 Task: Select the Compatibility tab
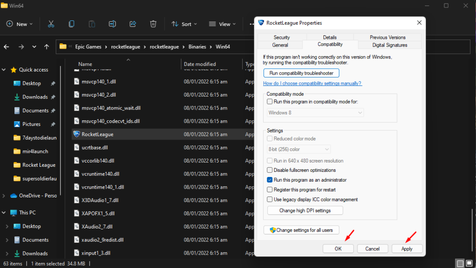point(330,44)
